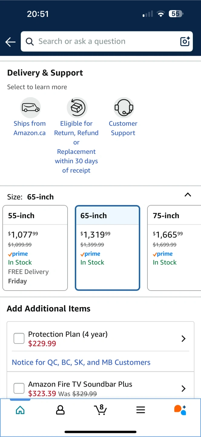Screen dimensions: 201x437
Task: Tap the back arrow icon
Action: click(10, 42)
